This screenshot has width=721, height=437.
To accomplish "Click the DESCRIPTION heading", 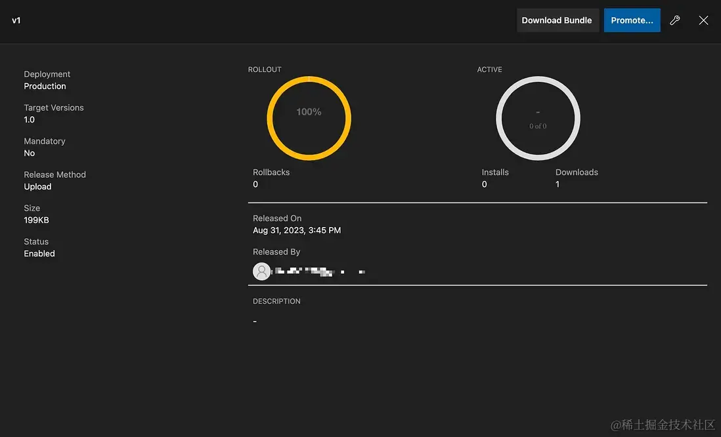I will (276, 301).
